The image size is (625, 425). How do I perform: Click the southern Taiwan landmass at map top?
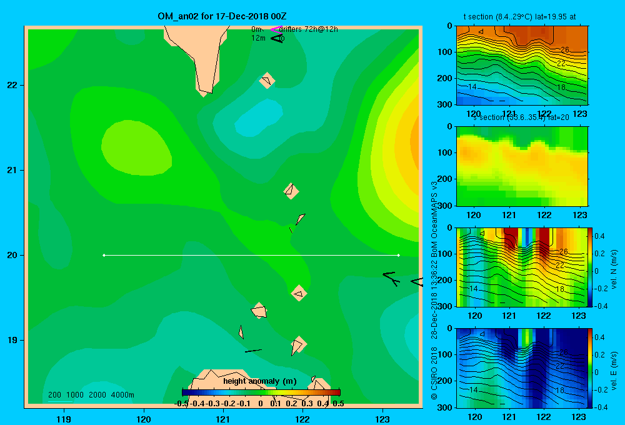click(x=200, y=56)
